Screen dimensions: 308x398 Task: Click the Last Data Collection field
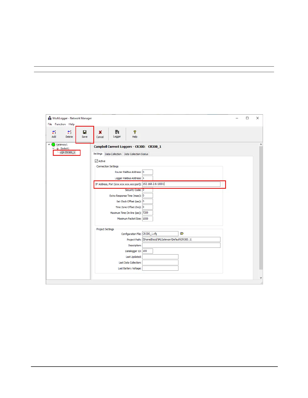pyautogui.click(x=160, y=263)
